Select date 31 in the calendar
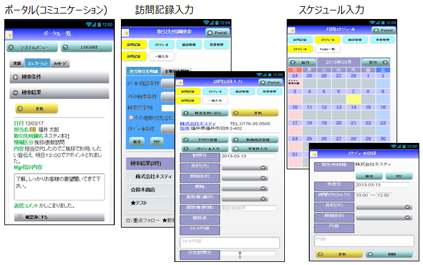 [x=295, y=154]
